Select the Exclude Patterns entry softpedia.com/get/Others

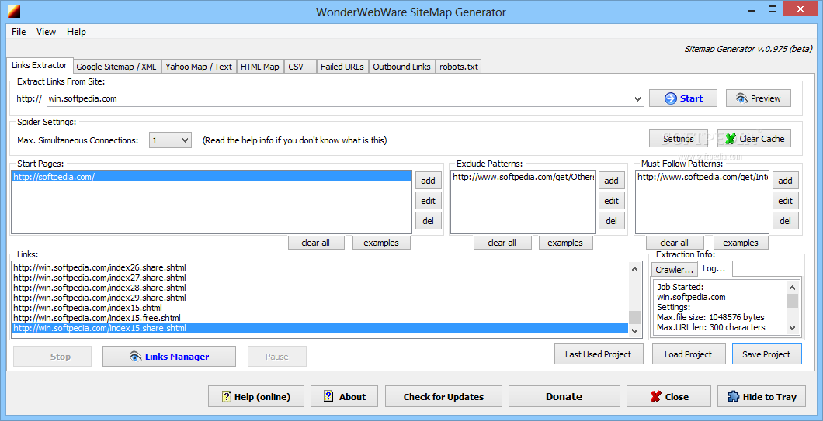pos(523,178)
